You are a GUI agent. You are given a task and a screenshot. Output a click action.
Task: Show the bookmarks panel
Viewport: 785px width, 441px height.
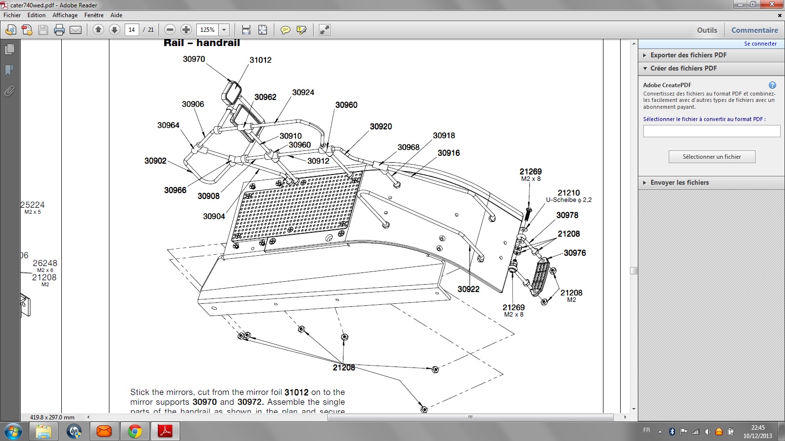tap(9, 71)
